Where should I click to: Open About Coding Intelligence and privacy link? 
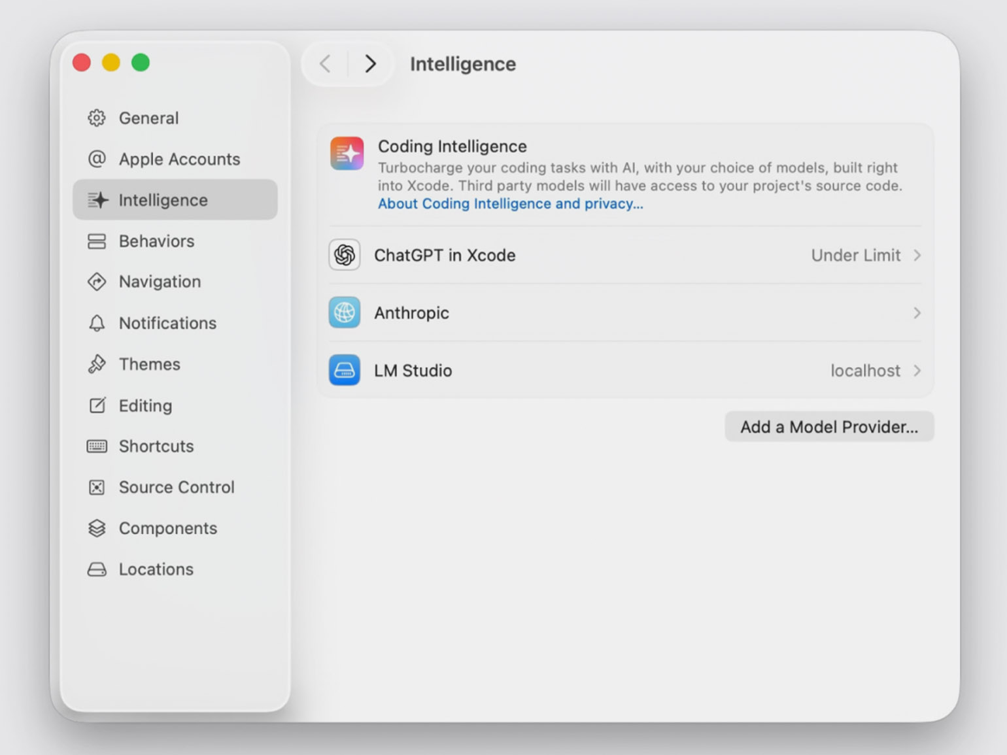(510, 204)
